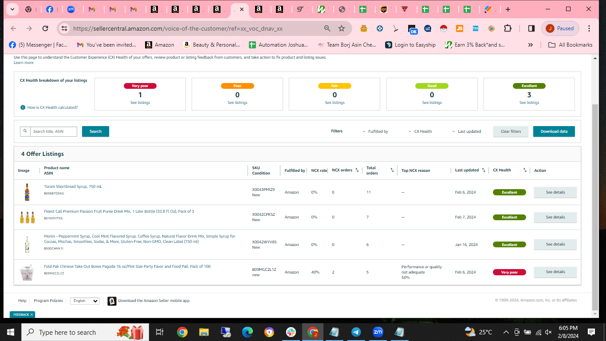This screenshot has width=606, height=341.
Task: Switch to the Zoom browser tab
Action: tap(71, 9)
